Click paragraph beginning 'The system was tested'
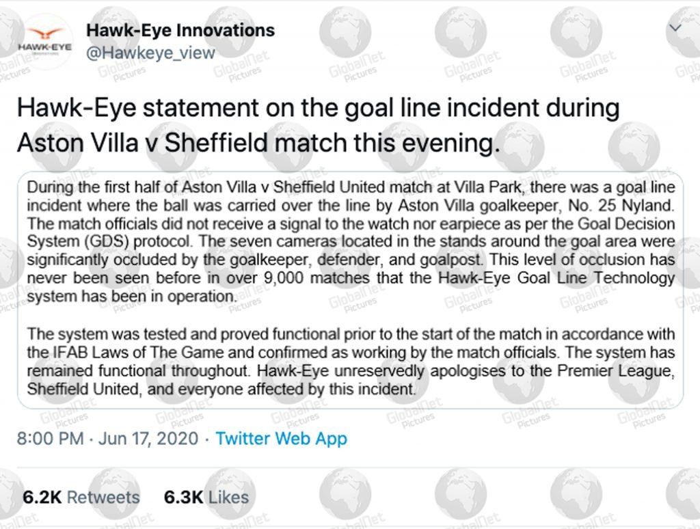700x529 pixels. pos(351,362)
